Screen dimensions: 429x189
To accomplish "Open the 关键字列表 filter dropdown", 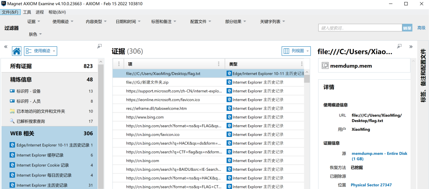I will coord(273,21).
